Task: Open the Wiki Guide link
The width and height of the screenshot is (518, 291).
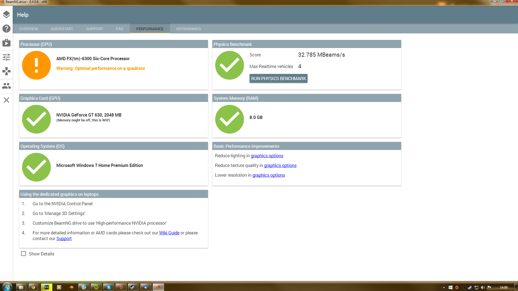Action: tap(169, 233)
